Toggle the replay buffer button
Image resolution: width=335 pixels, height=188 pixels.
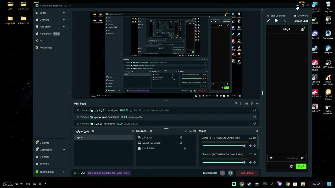click(x=230, y=173)
